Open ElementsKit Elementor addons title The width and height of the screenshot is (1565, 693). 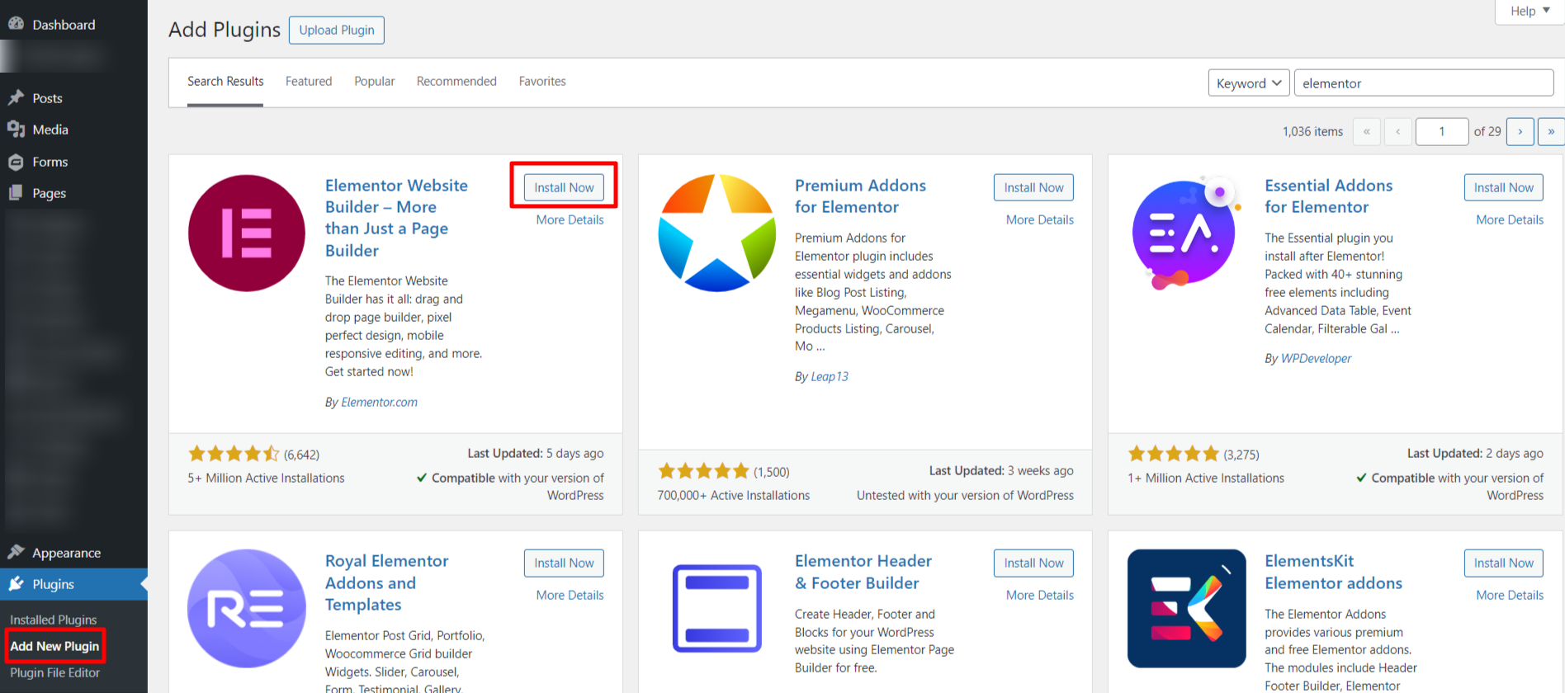(1333, 572)
